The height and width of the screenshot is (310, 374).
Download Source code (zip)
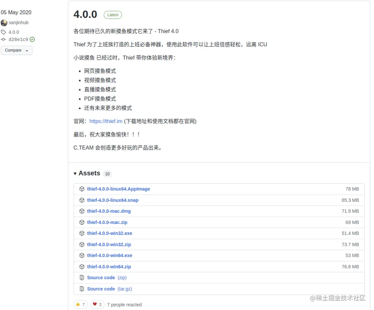(107, 278)
